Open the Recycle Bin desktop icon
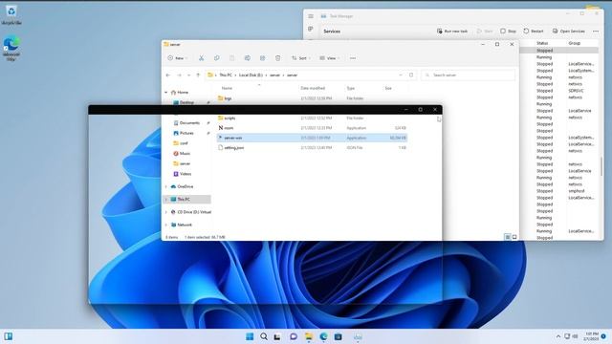Image resolution: width=612 pixels, height=344 pixels. tap(11, 15)
